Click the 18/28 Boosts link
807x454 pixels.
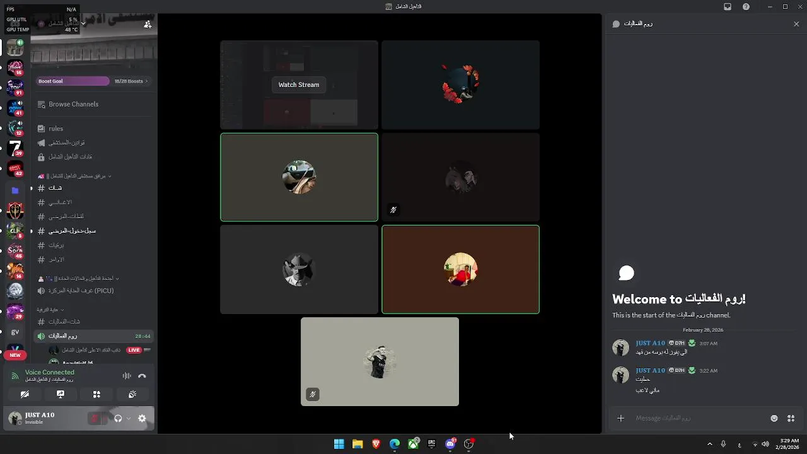[131, 81]
